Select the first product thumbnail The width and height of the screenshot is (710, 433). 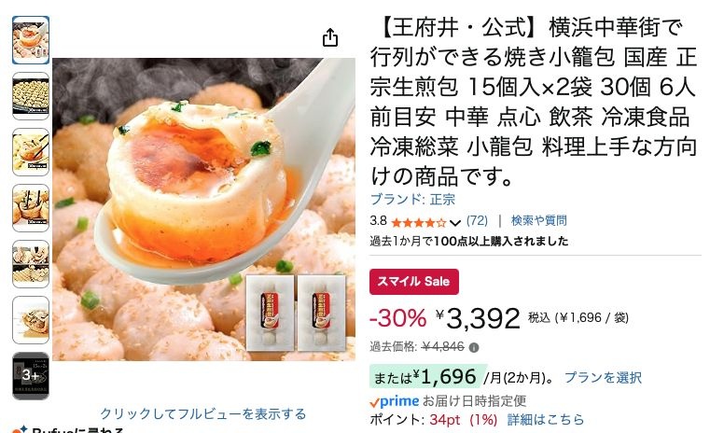(x=31, y=40)
